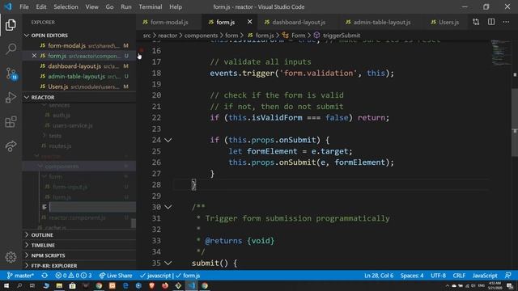518x291 pixels.
Task: Start Live Share from status bar
Action: [116, 276]
